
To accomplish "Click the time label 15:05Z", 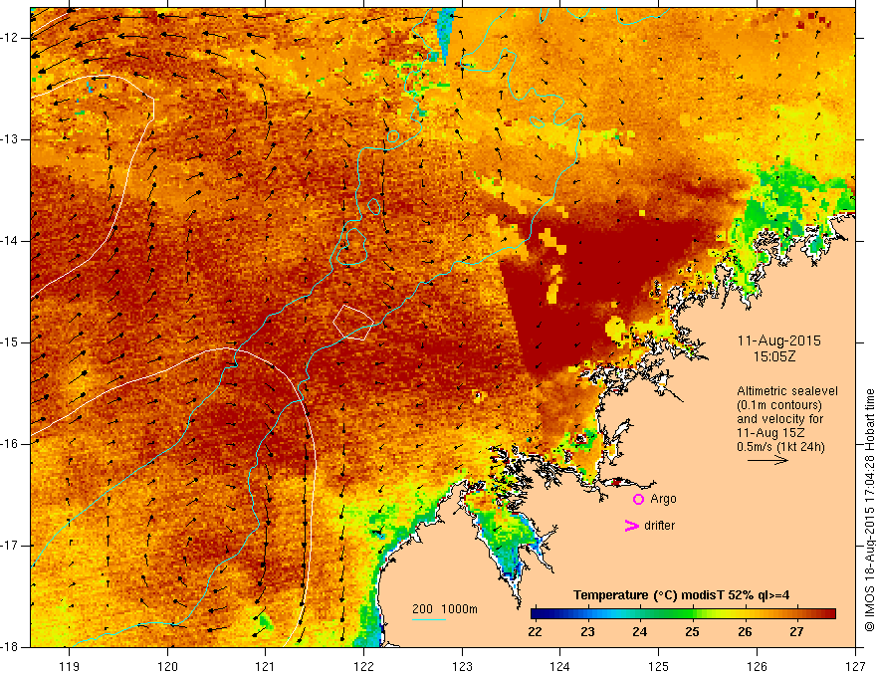I will tap(773, 356).
